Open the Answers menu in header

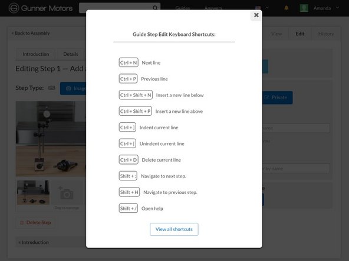[213, 8]
